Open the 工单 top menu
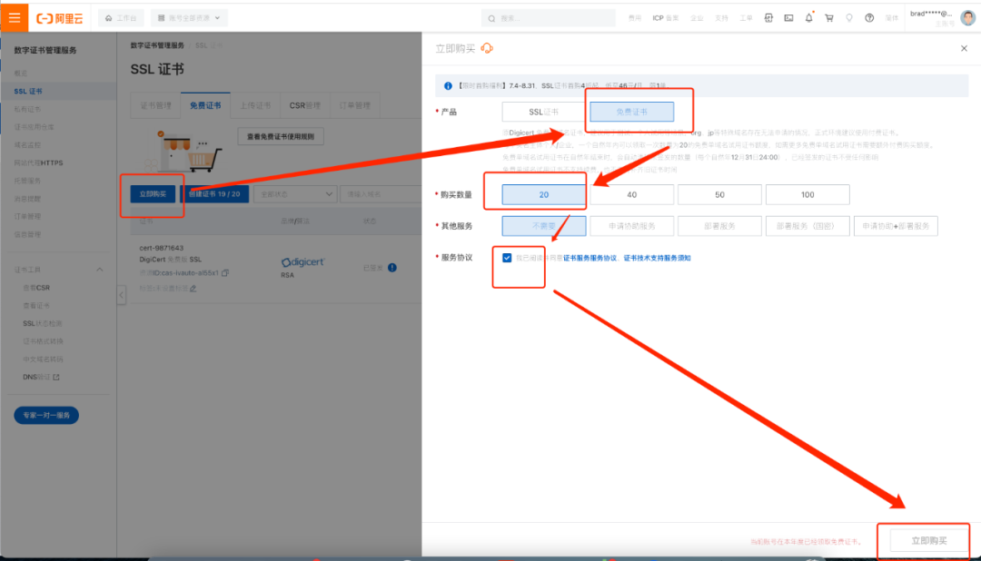 pos(746,18)
